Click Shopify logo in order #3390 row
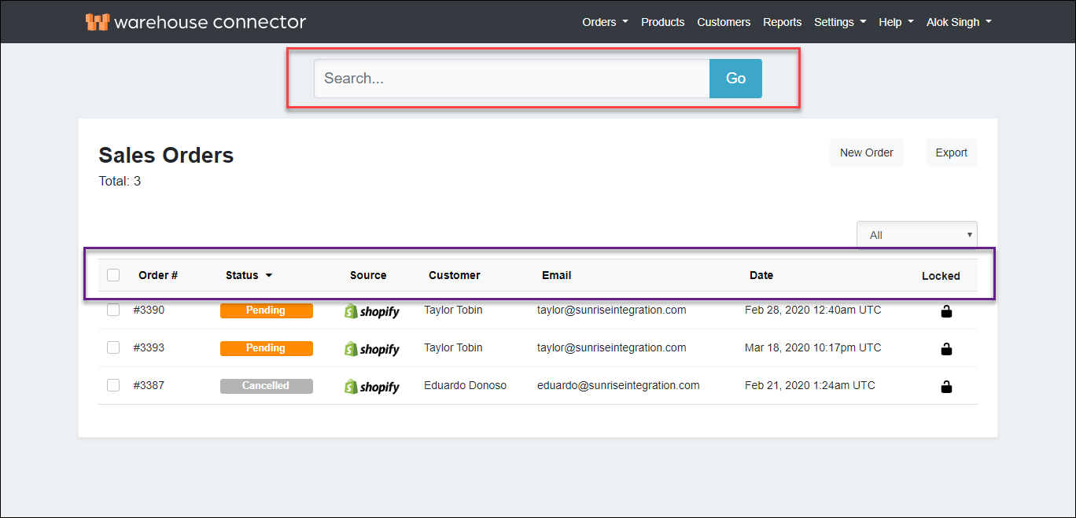This screenshot has width=1076, height=518. [372, 311]
